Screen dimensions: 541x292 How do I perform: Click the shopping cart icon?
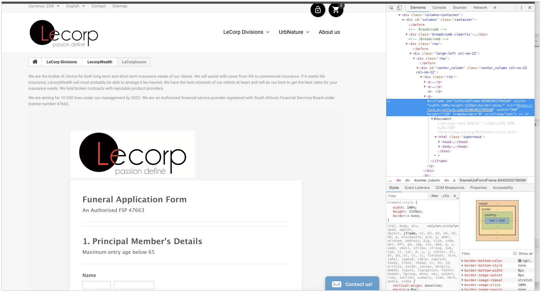[x=336, y=10]
